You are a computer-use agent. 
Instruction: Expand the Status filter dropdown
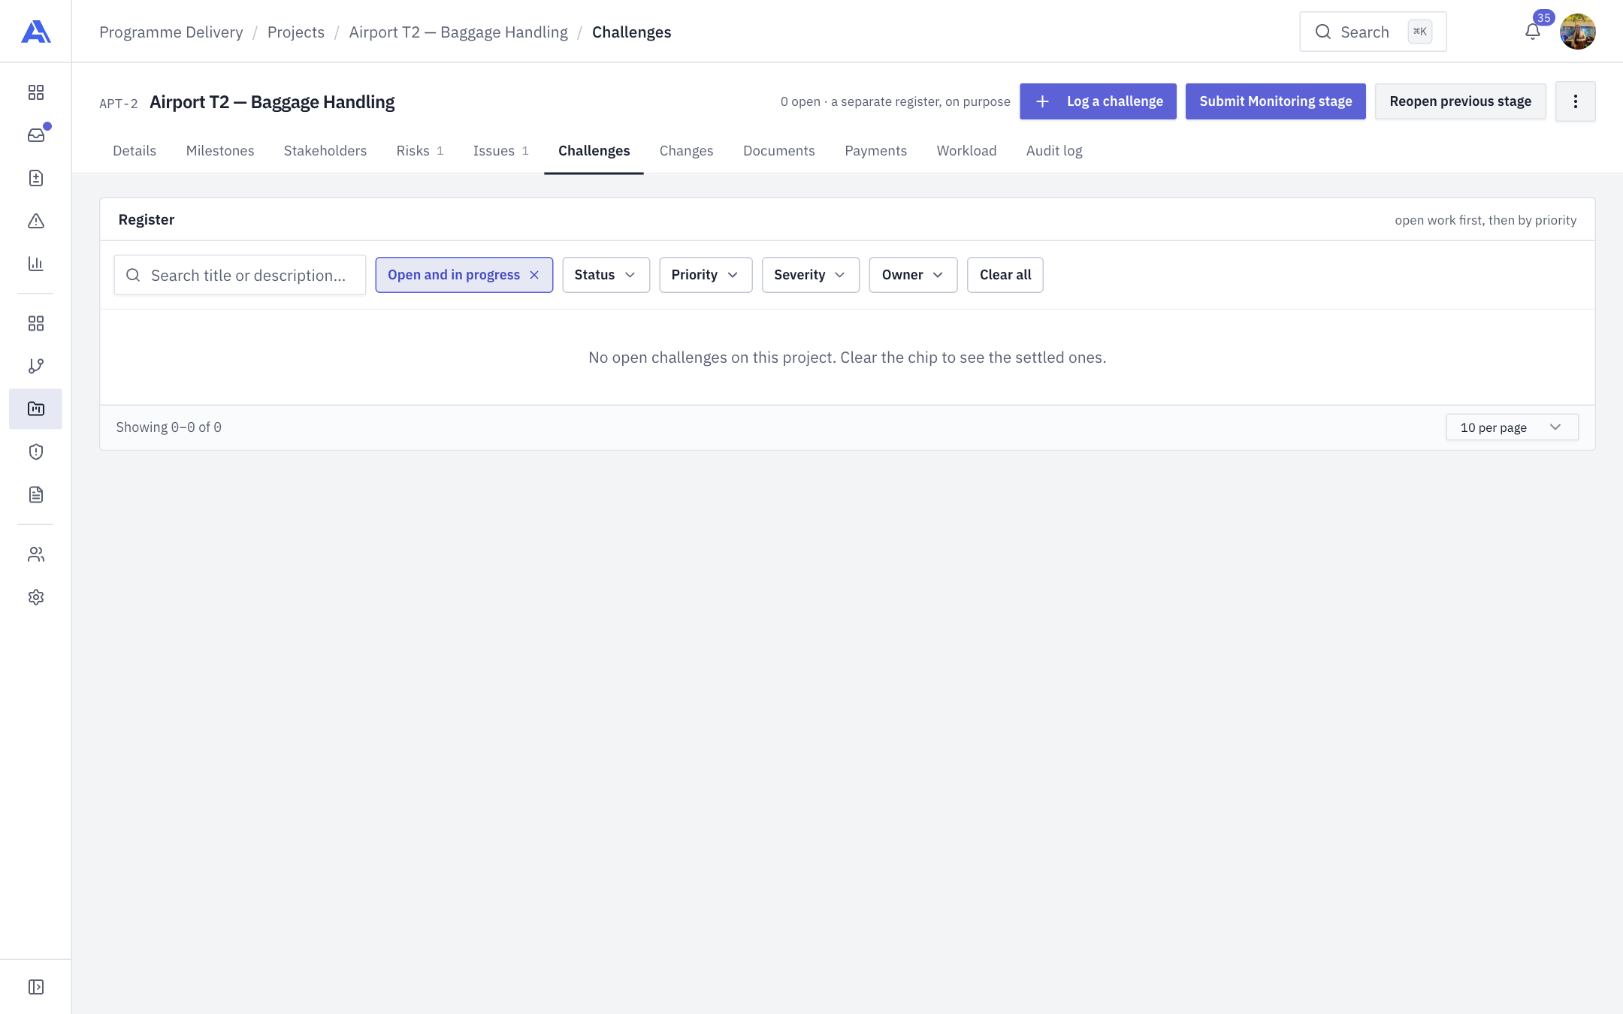(x=606, y=275)
